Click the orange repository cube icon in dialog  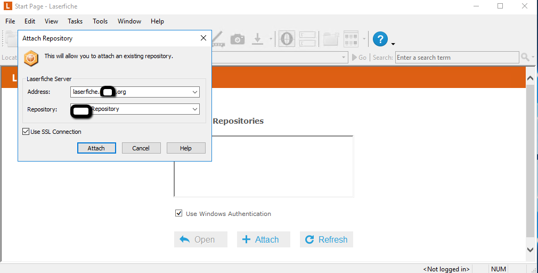tap(30, 58)
